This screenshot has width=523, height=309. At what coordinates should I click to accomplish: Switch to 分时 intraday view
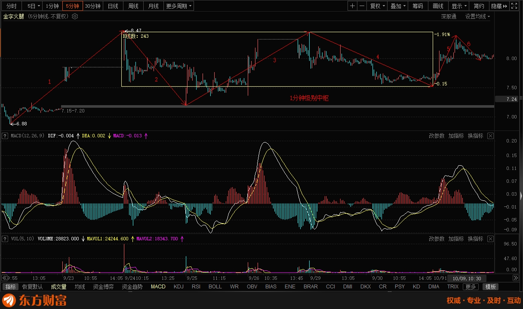pos(12,6)
